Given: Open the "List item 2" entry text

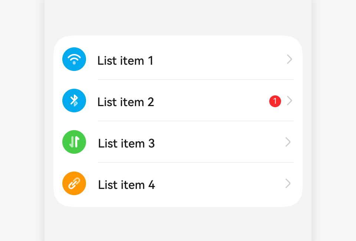Looking at the screenshot, I should click(x=125, y=102).
